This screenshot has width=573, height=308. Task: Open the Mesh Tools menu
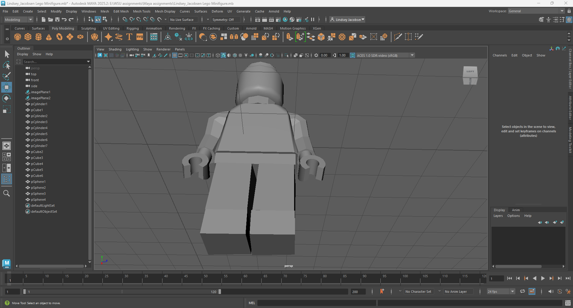[142, 11]
